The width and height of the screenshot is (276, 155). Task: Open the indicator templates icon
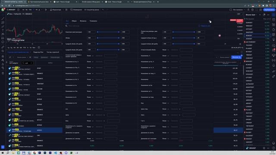click(66, 10)
